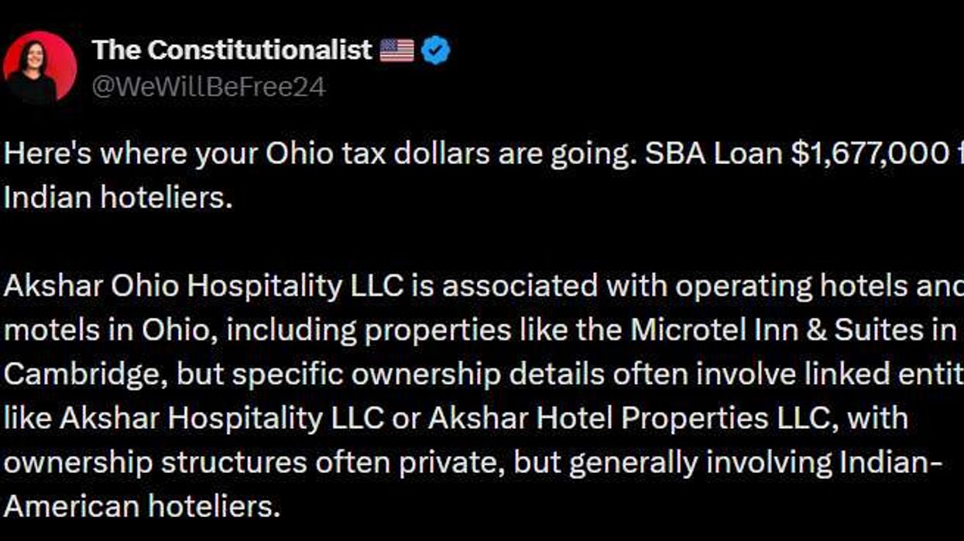Image resolution: width=964 pixels, height=541 pixels.
Task: Click the word "Cambridge" in the tweet
Action: point(84,374)
